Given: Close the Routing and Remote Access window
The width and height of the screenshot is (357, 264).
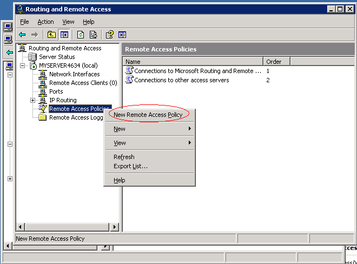Looking at the screenshot, I should [x=349, y=9].
